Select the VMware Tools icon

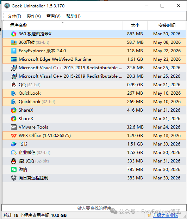(x=14, y=127)
